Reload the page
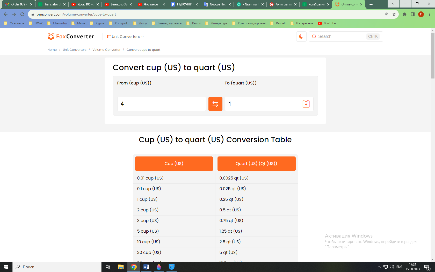Viewport: 435px width, 272px height. coord(22,14)
